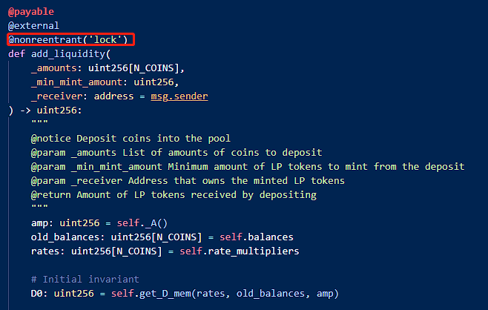Click the @external decorator line
This screenshot has height=310, width=488.
pos(33,25)
